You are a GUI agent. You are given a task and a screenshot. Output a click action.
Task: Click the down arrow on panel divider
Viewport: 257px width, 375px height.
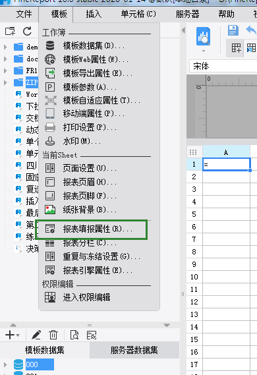coord(167,326)
